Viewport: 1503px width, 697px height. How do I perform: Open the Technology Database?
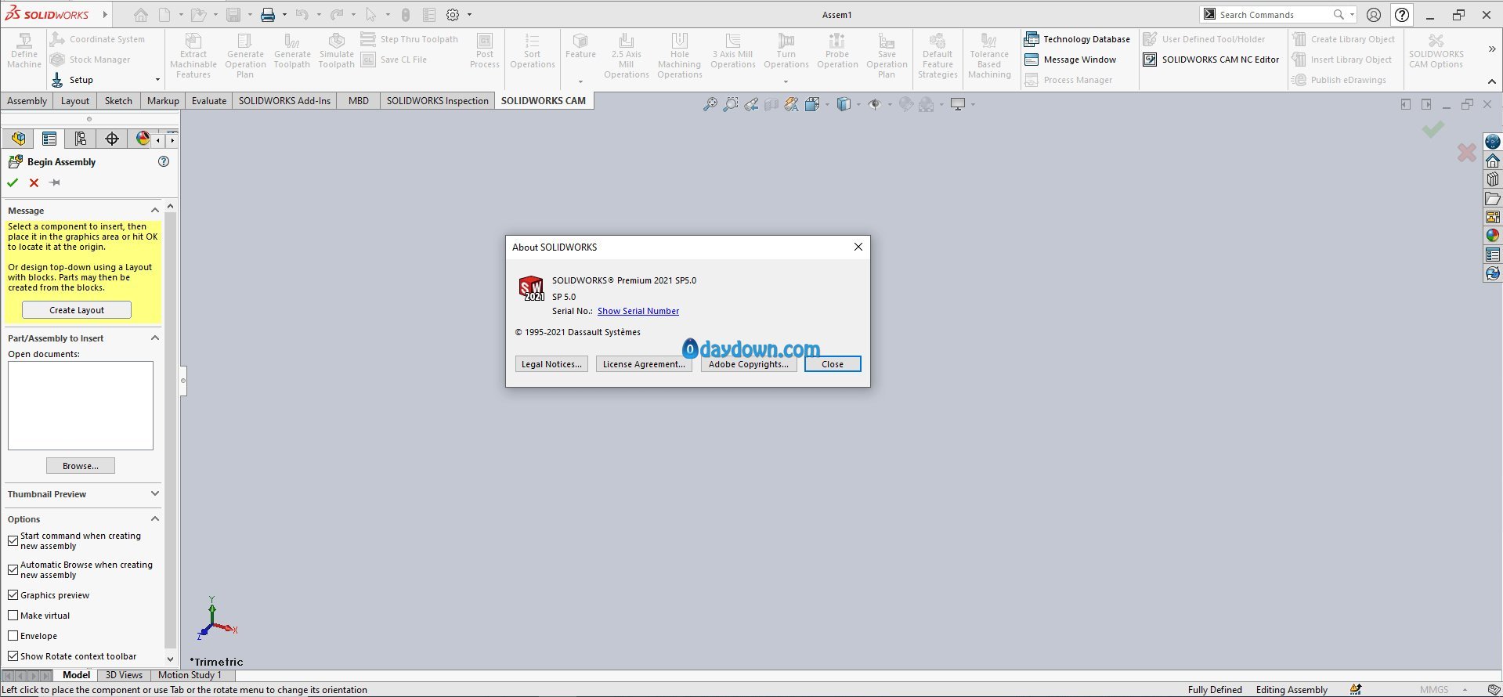point(1077,39)
